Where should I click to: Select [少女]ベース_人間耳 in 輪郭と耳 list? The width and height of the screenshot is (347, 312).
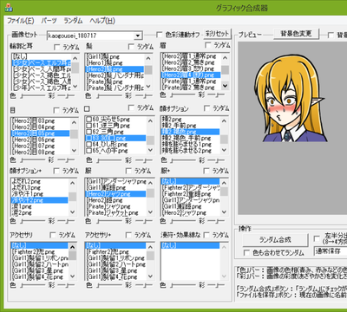tap(41, 69)
